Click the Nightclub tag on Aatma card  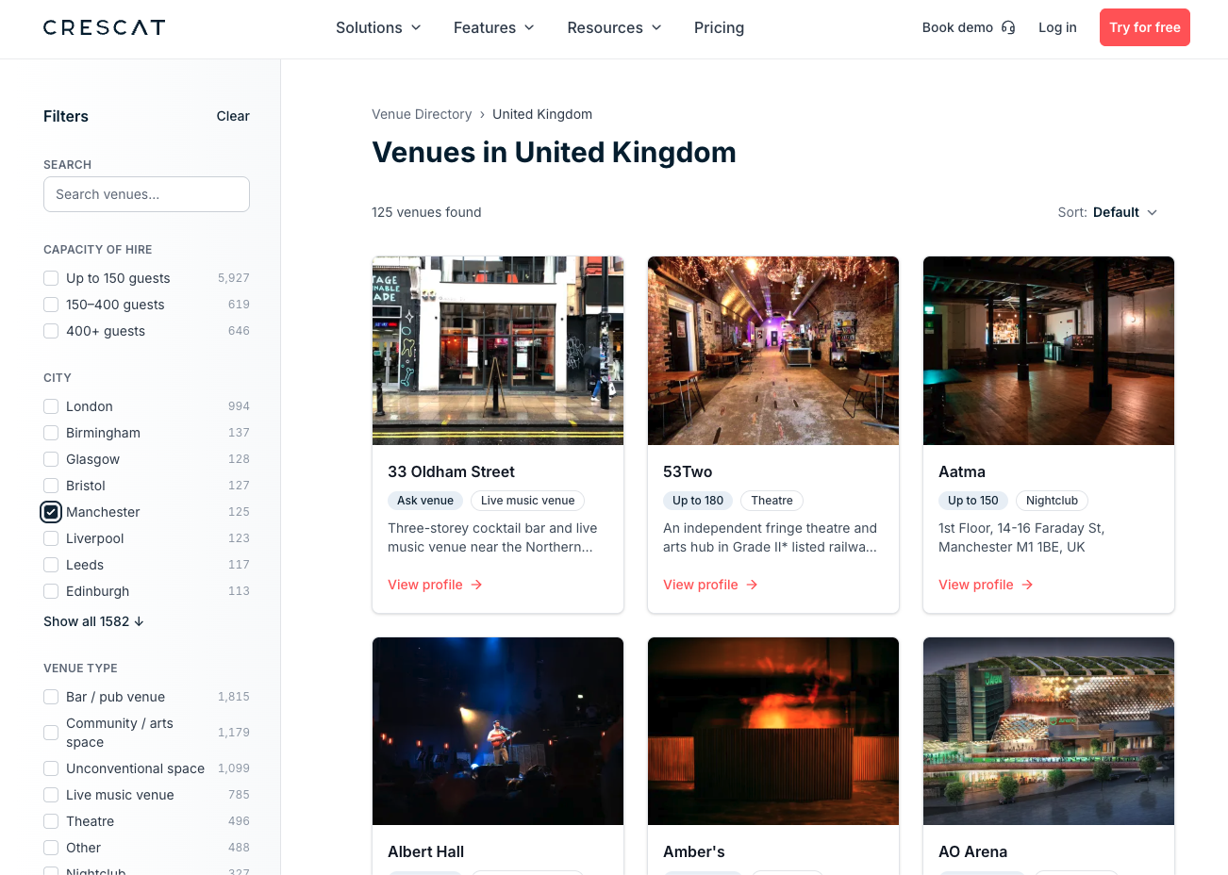click(1052, 501)
